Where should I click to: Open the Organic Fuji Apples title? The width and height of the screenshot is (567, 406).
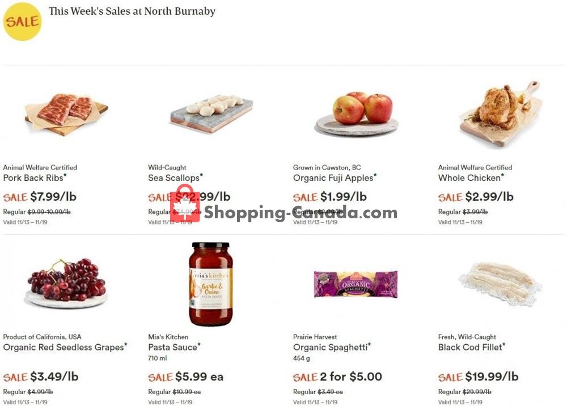[334, 178]
